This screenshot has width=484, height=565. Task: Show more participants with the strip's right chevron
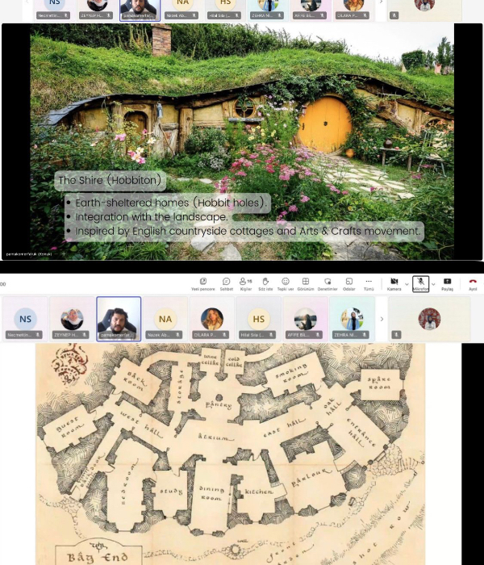pos(382,319)
